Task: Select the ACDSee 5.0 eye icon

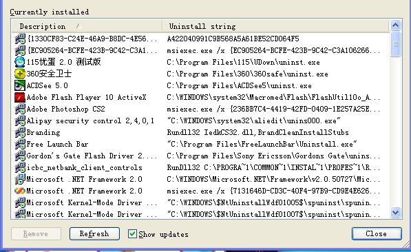Action: pos(20,85)
